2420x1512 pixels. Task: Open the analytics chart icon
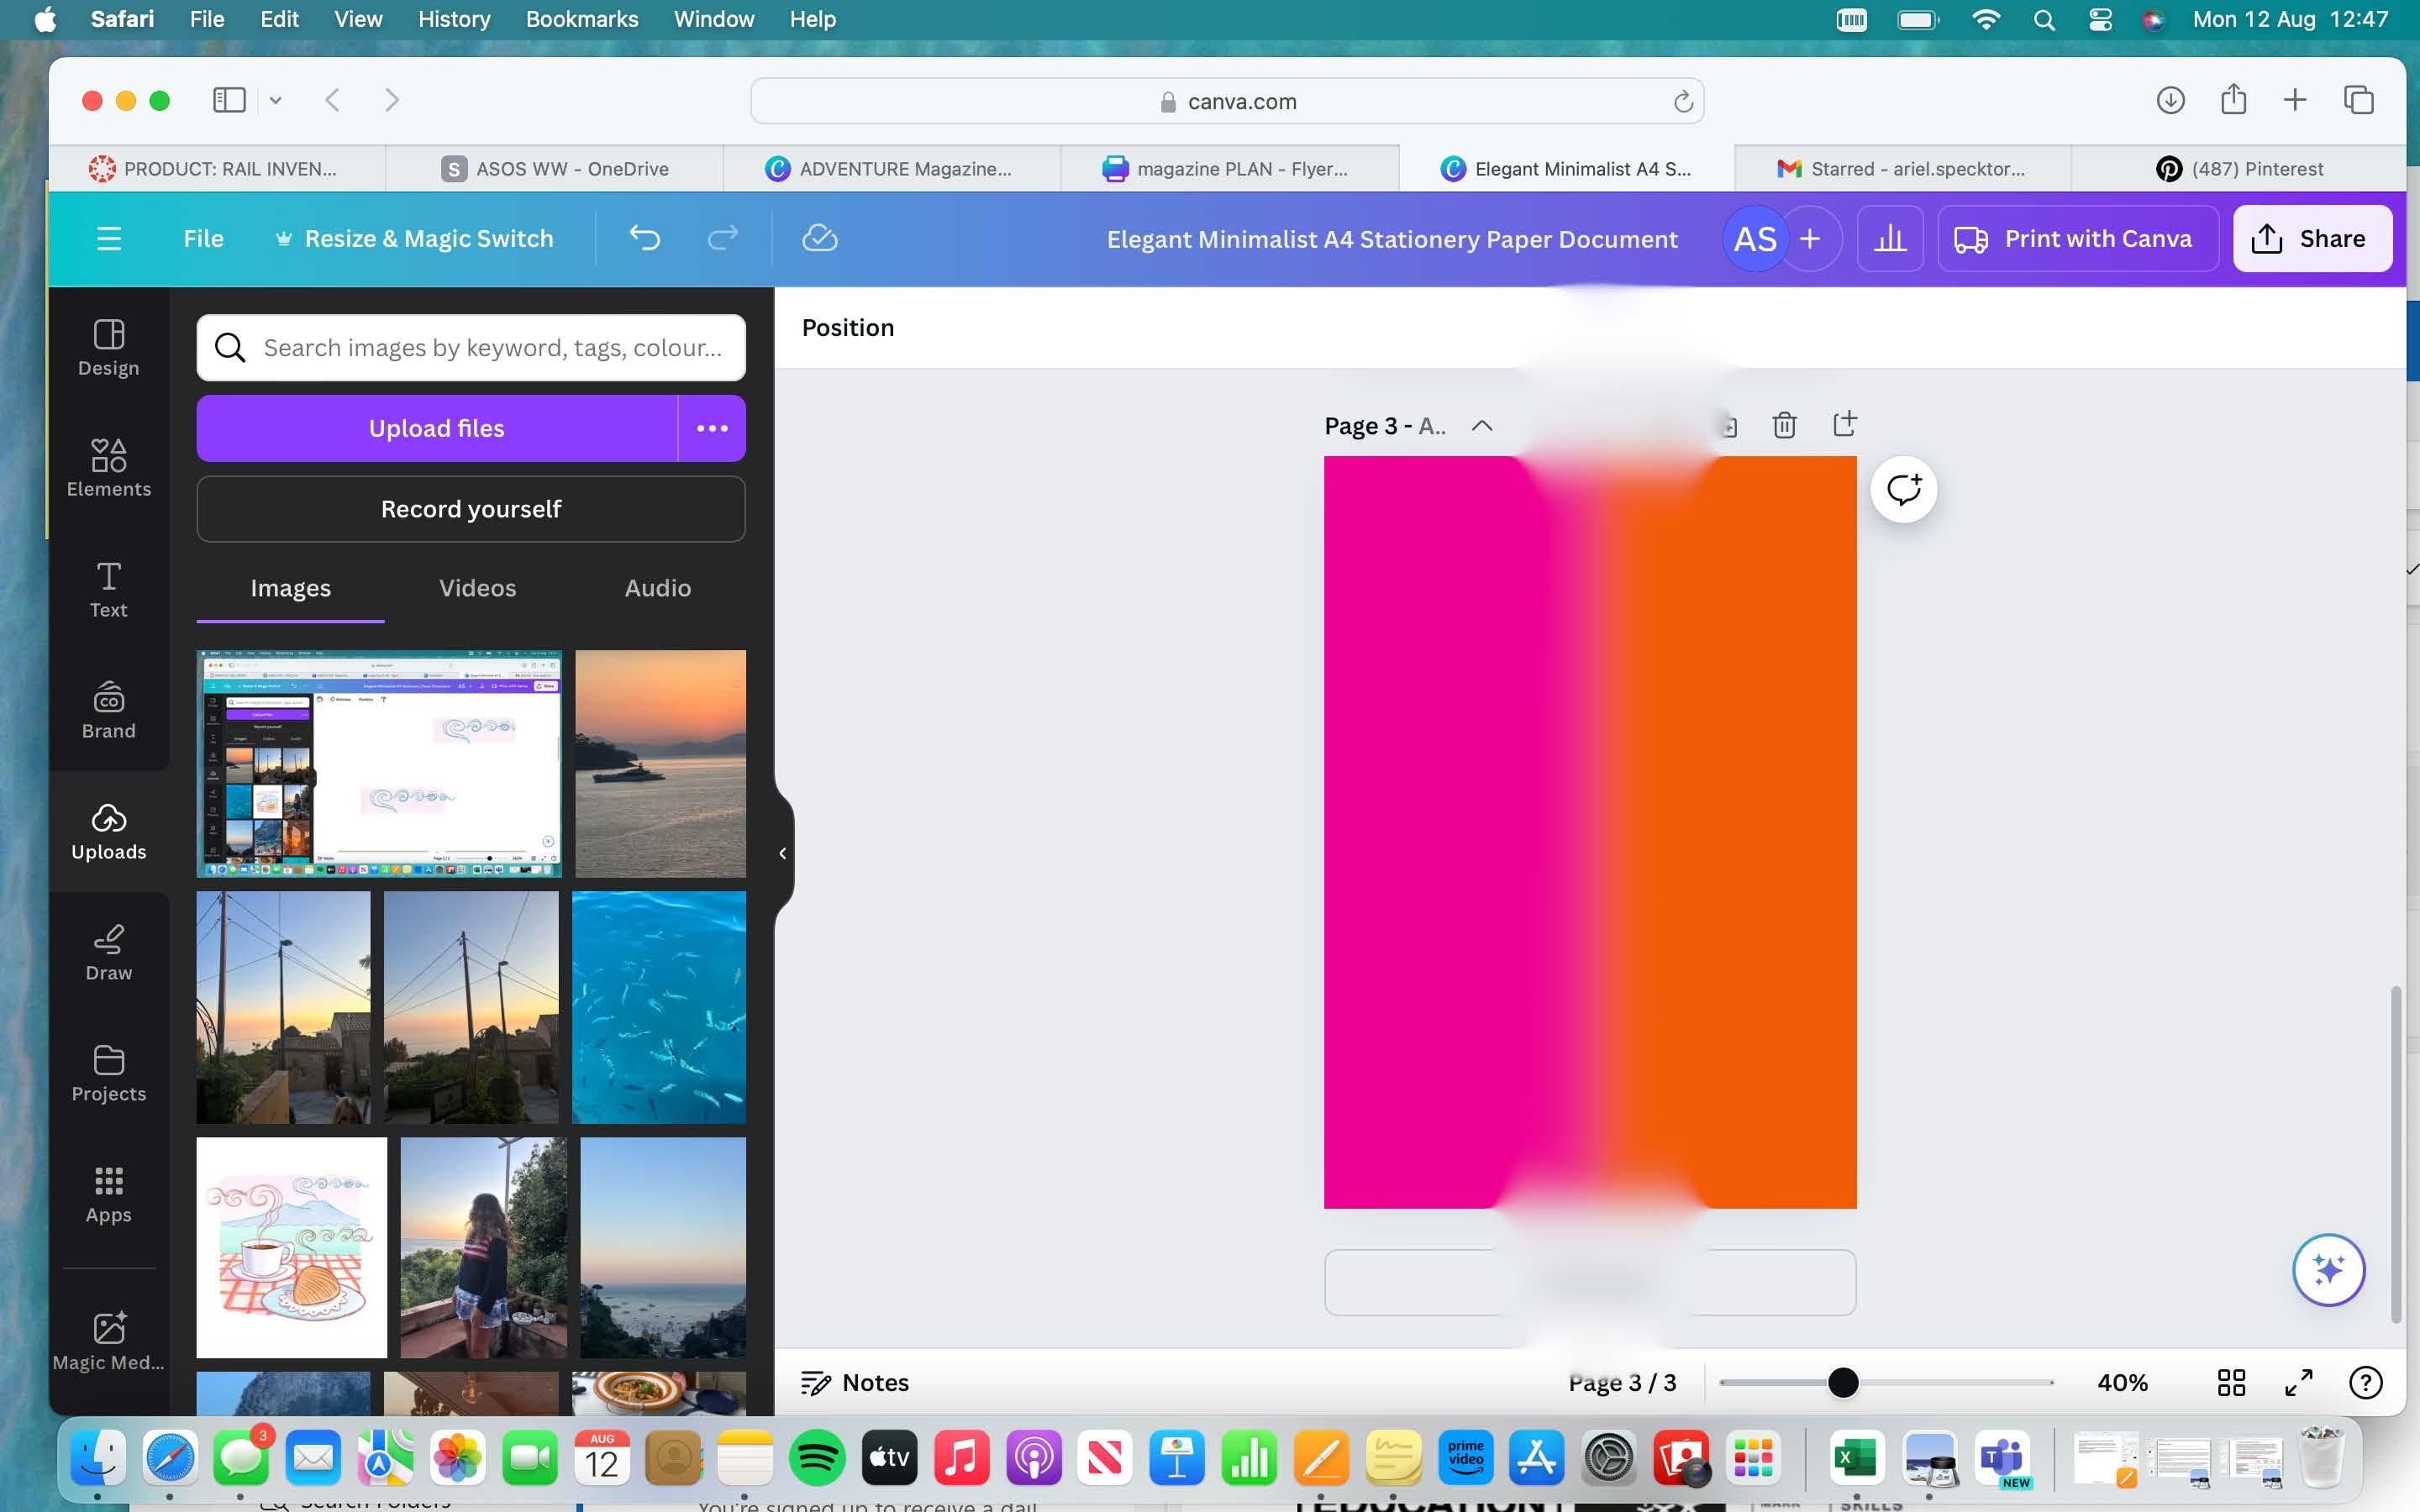[x=1889, y=238]
